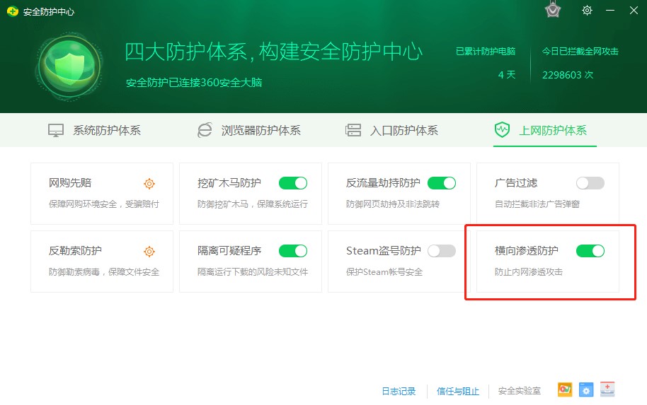The width and height of the screenshot is (647, 405).
Task: Click 已累计防护电脑 label
Action: coord(486,52)
